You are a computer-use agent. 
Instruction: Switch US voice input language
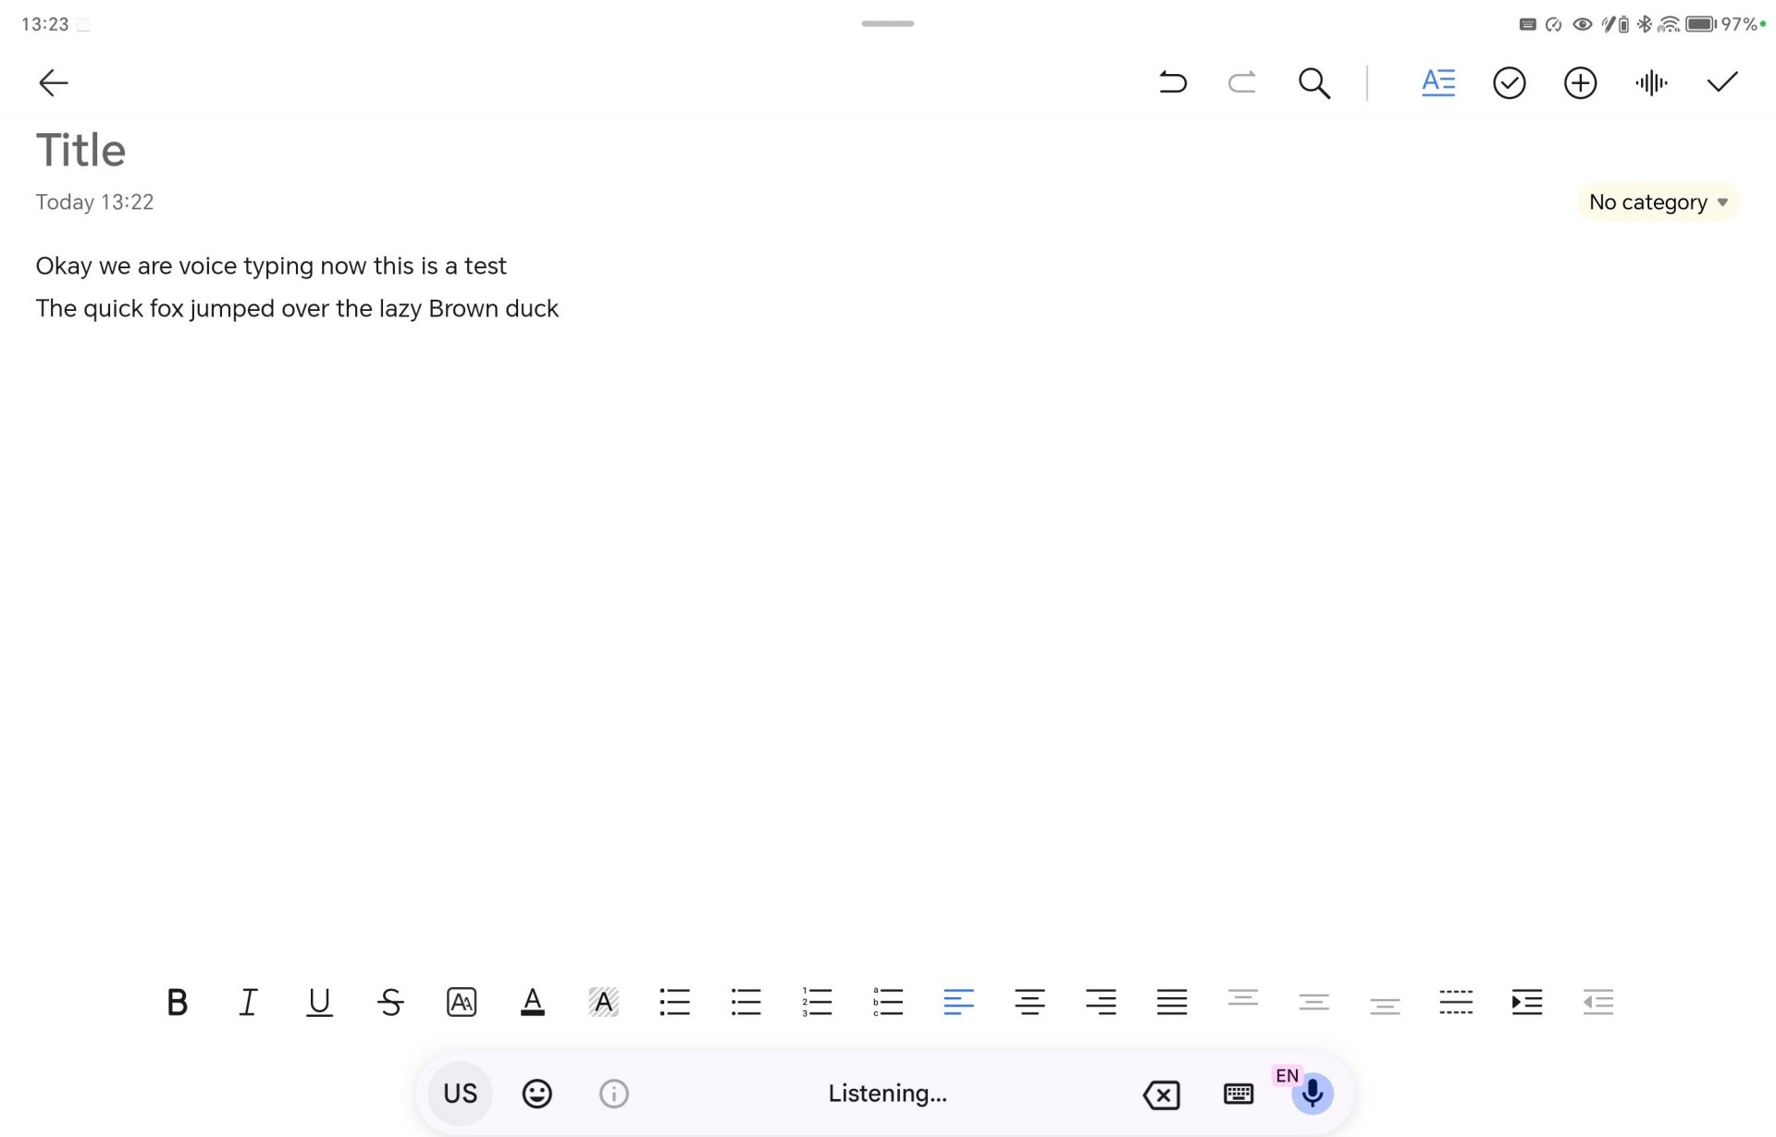(460, 1094)
